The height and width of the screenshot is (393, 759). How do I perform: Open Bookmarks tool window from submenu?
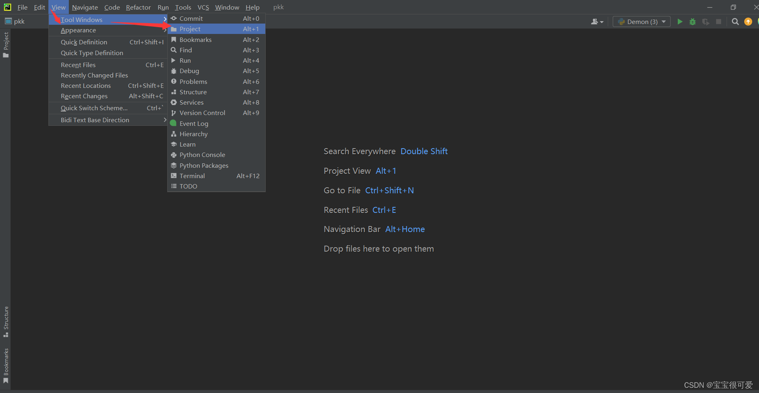(216, 40)
